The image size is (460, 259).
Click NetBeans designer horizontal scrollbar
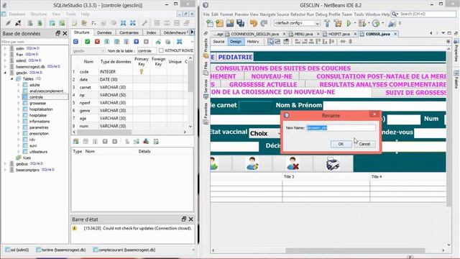click(x=355, y=250)
